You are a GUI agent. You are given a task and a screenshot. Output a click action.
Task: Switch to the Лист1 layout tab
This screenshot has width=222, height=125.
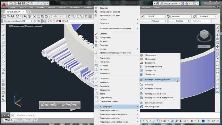19,120
